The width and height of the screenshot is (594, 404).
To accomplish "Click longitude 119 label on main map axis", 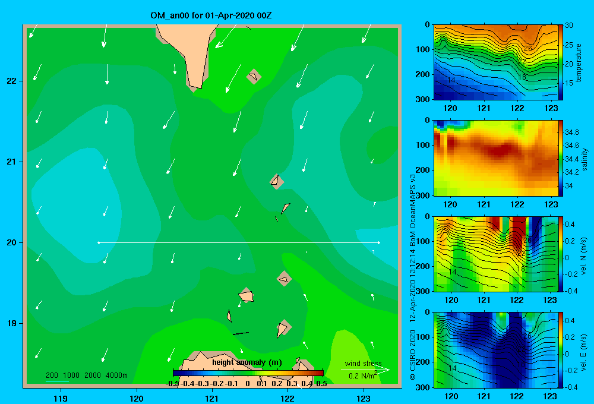I will (x=61, y=399).
